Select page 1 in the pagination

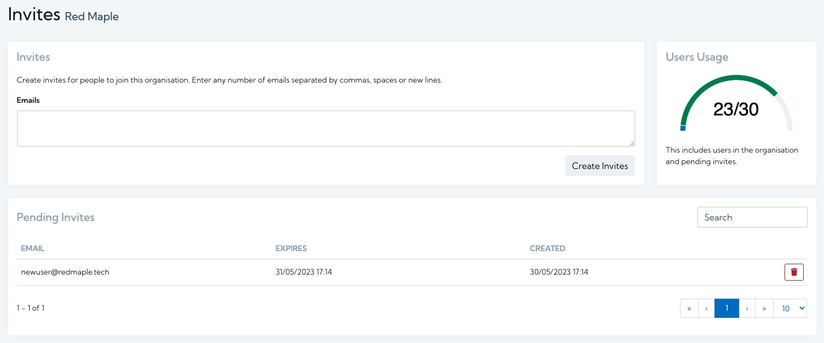(727, 309)
